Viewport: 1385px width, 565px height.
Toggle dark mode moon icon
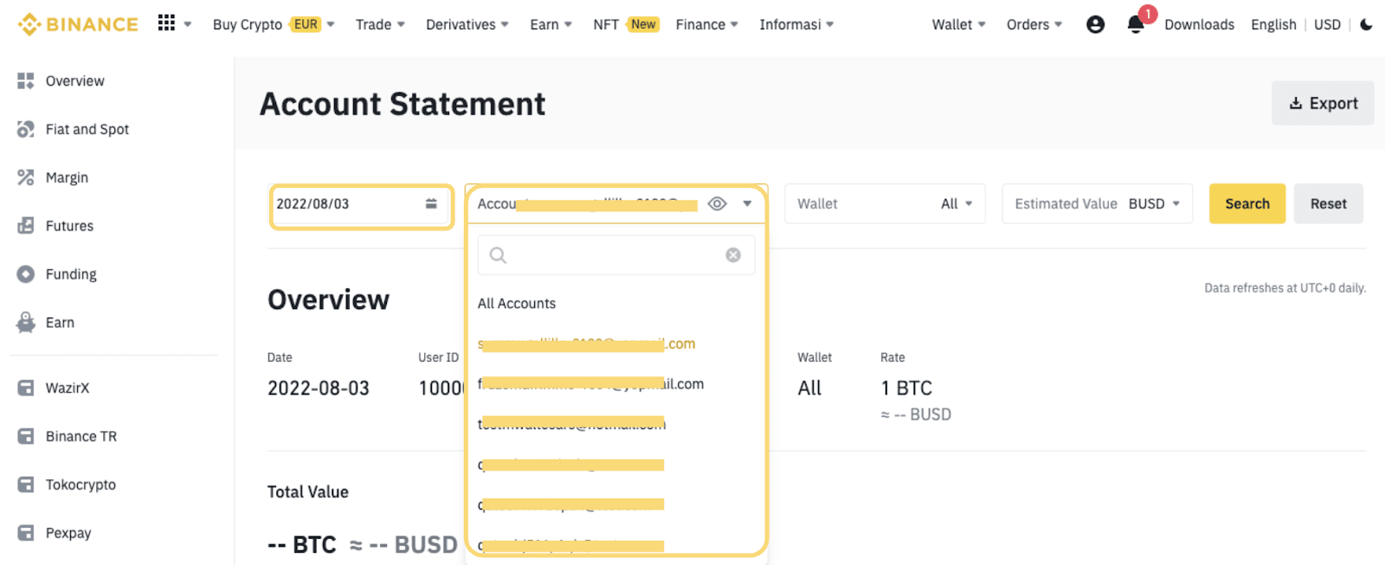tap(1366, 24)
